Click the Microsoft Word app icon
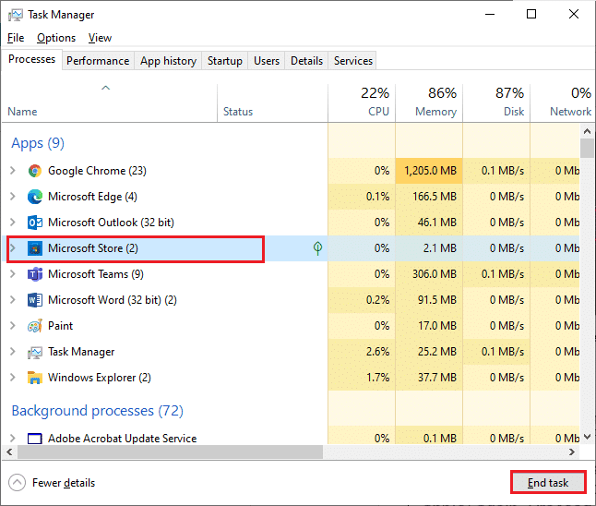This screenshot has width=596, height=506. [x=34, y=300]
